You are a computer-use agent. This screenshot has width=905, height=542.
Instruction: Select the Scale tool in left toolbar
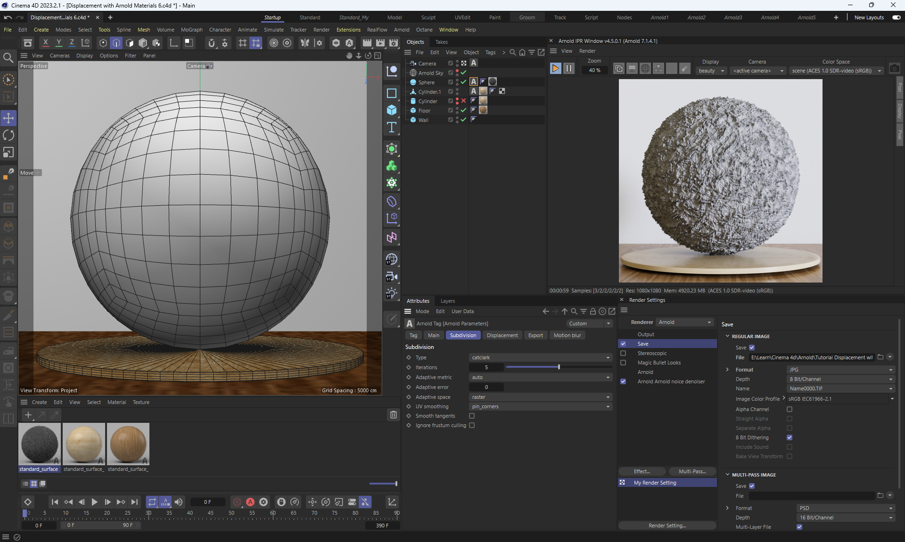tap(8, 153)
